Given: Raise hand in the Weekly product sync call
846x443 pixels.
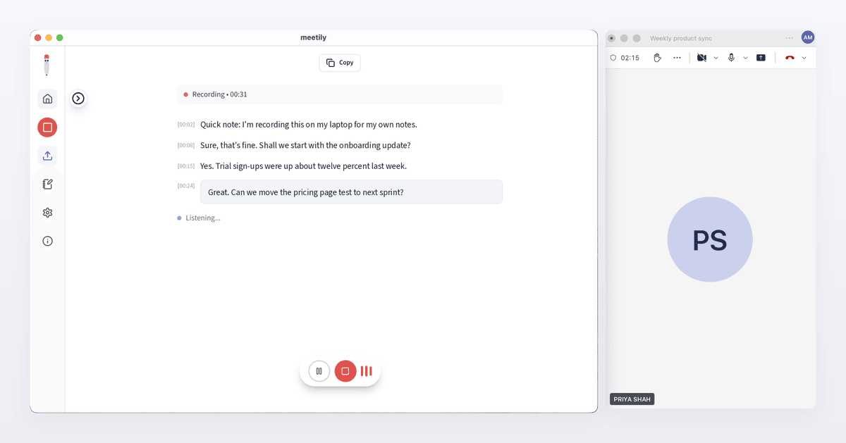Looking at the screenshot, I should click(x=657, y=58).
